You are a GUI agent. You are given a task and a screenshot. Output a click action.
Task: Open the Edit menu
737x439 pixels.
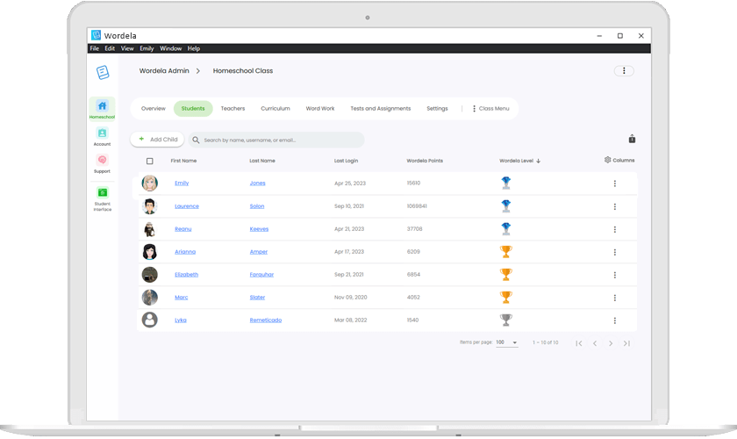pyautogui.click(x=110, y=48)
